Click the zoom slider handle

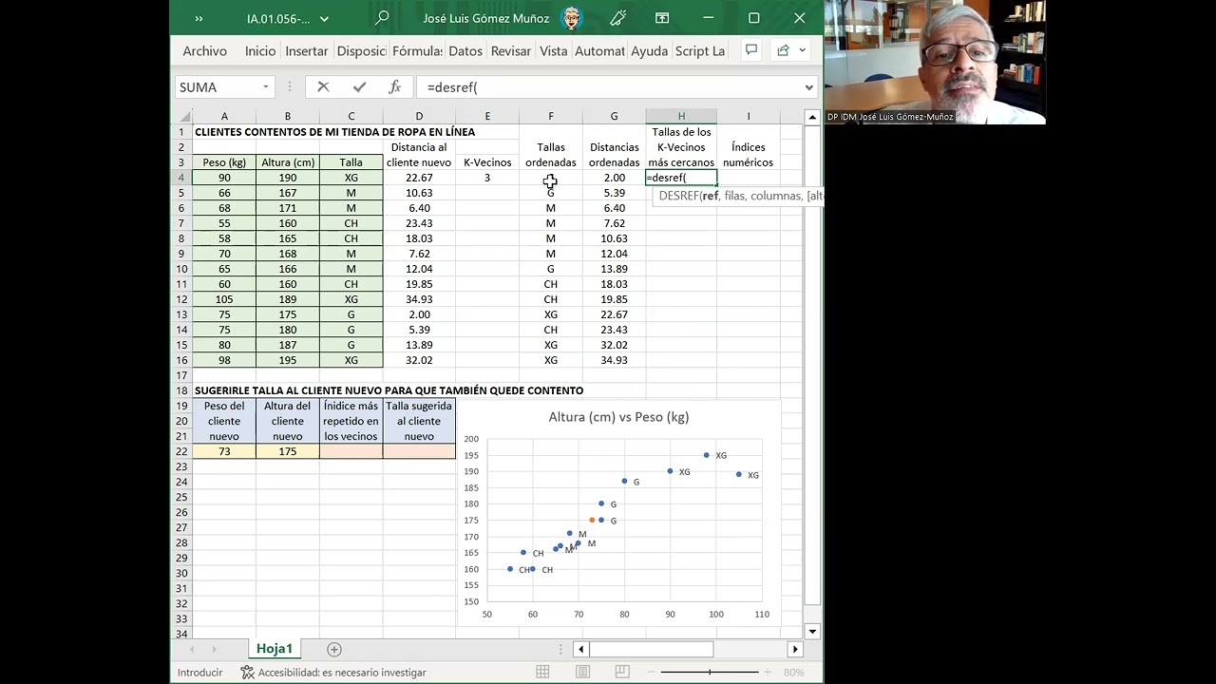coord(710,672)
